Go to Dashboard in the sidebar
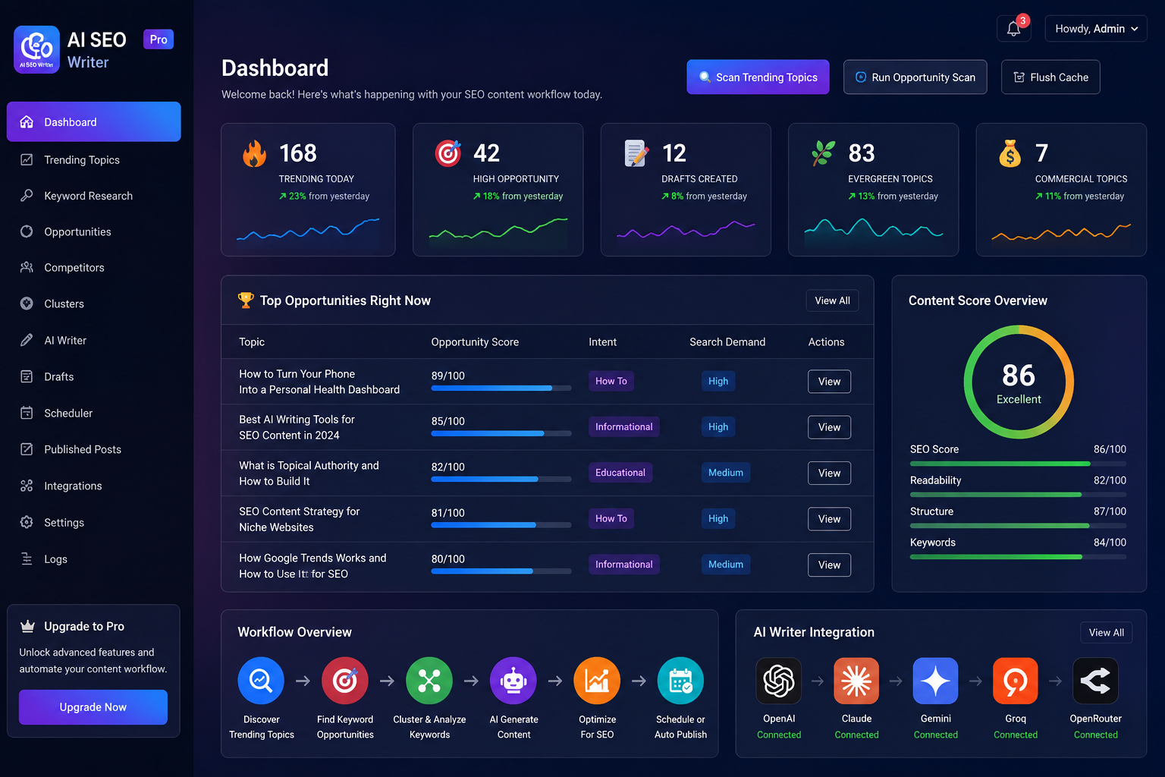Screen dimensions: 1165x777 click(94, 121)
